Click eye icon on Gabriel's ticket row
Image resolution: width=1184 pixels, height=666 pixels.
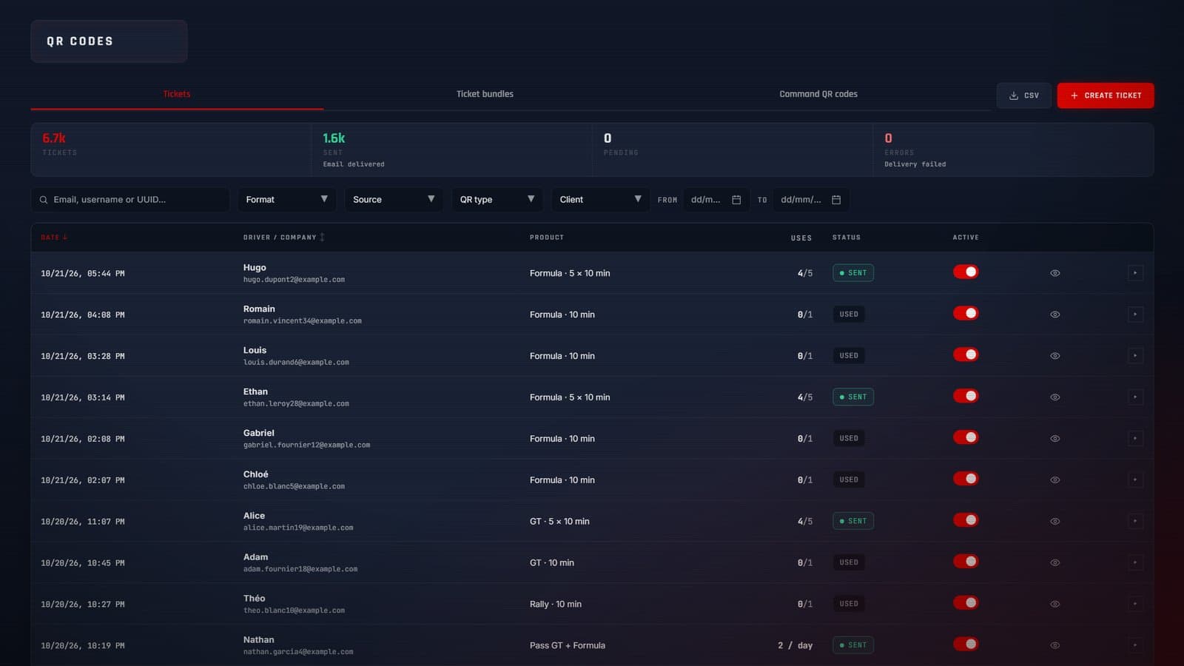click(1055, 439)
